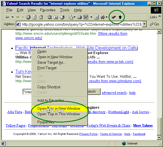163x147 pixels.
Task: Choose Open in the context menu
Action: 59,52
